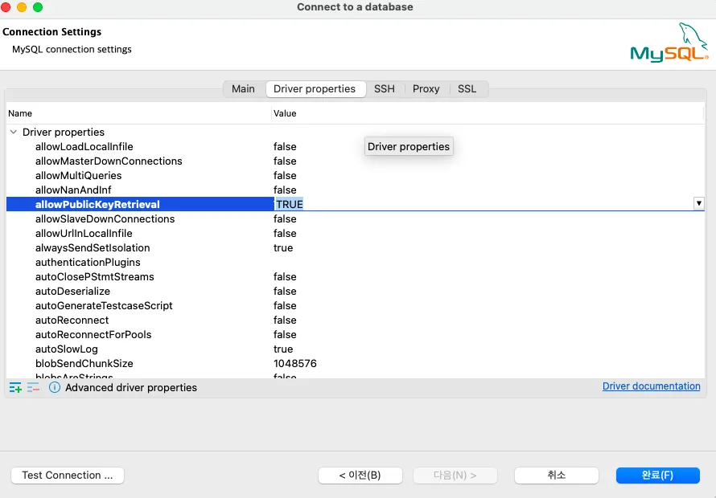Click the yellow minimize window button
Image resolution: width=716 pixels, height=498 pixels.
22,7
